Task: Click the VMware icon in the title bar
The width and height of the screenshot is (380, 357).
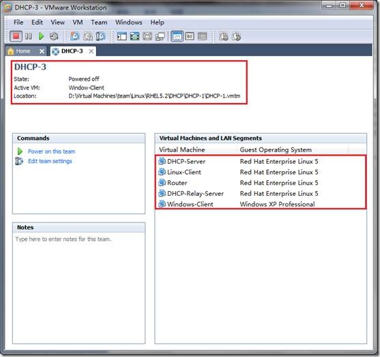Action: pyautogui.click(x=8, y=8)
